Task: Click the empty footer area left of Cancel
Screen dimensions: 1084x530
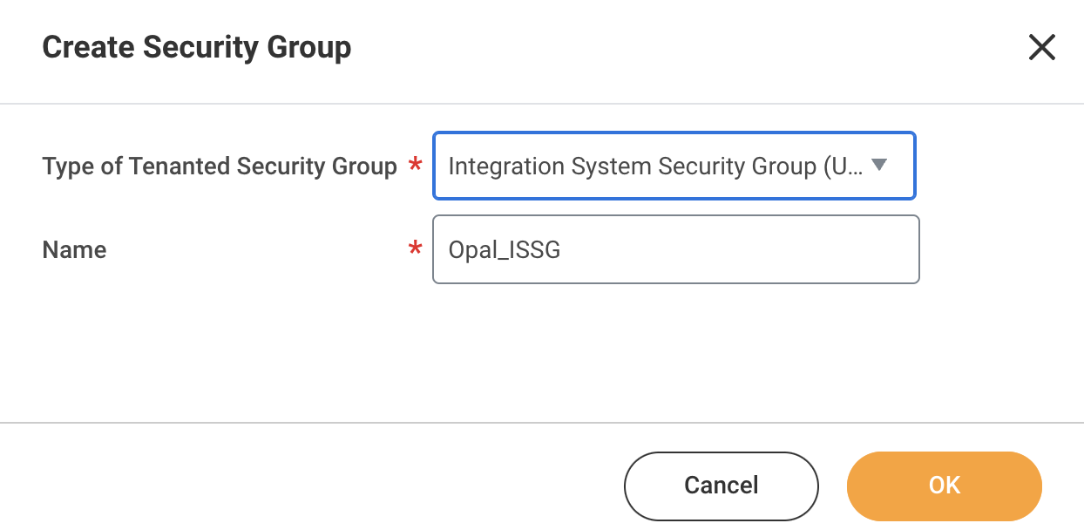Action: (x=305, y=486)
